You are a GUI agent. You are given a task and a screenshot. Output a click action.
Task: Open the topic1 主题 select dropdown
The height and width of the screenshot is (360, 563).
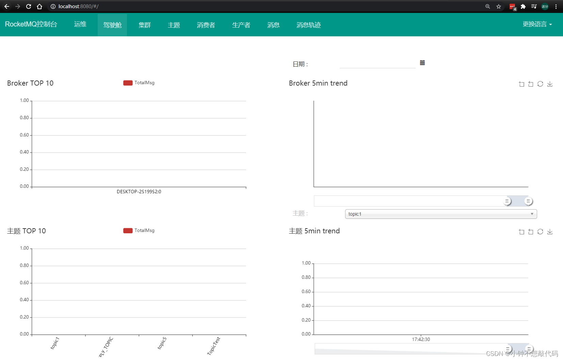[x=441, y=214]
